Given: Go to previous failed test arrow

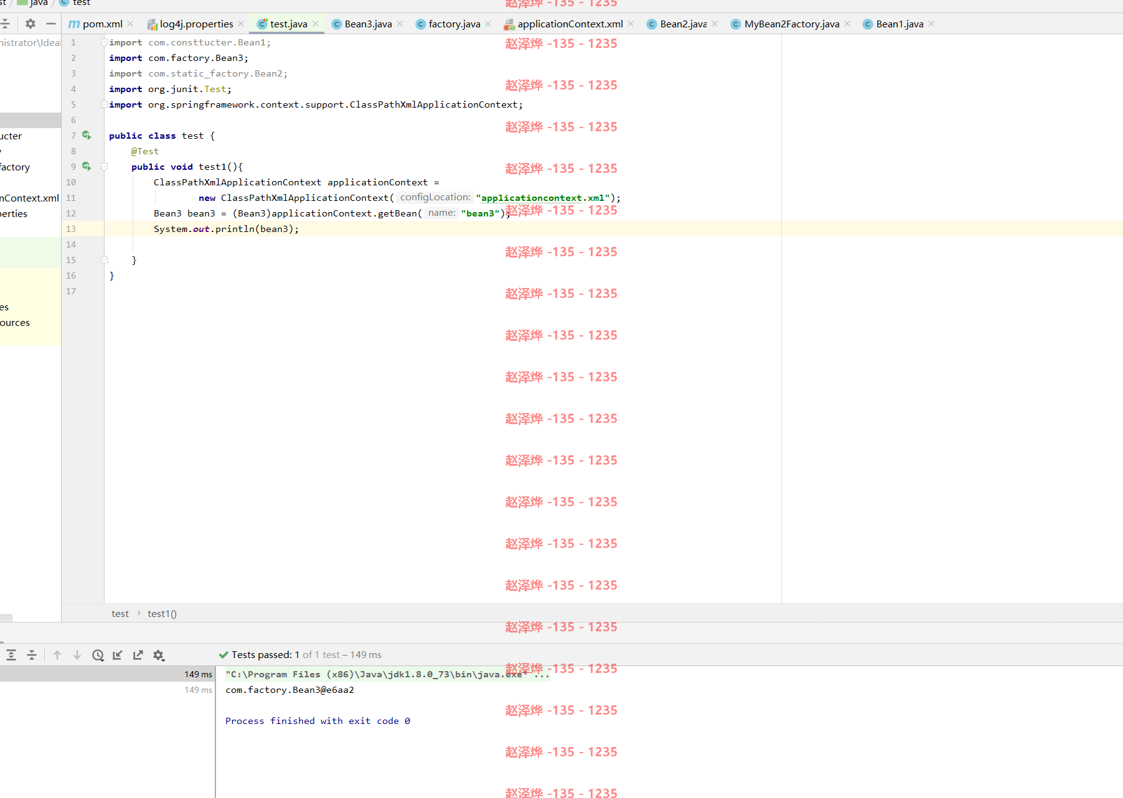Looking at the screenshot, I should [x=57, y=655].
